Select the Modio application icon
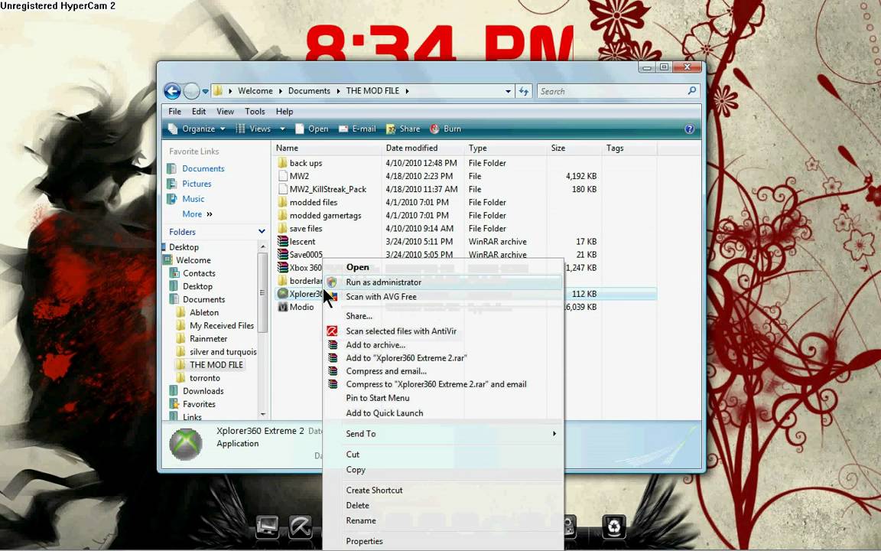Viewport: 881px width, 551px height. [x=283, y=306]
